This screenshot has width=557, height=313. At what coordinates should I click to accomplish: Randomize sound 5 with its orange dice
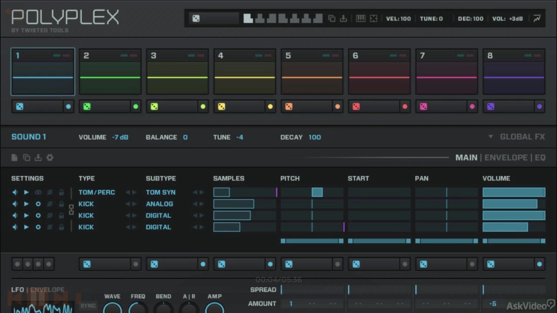click(x=289, y=107)
